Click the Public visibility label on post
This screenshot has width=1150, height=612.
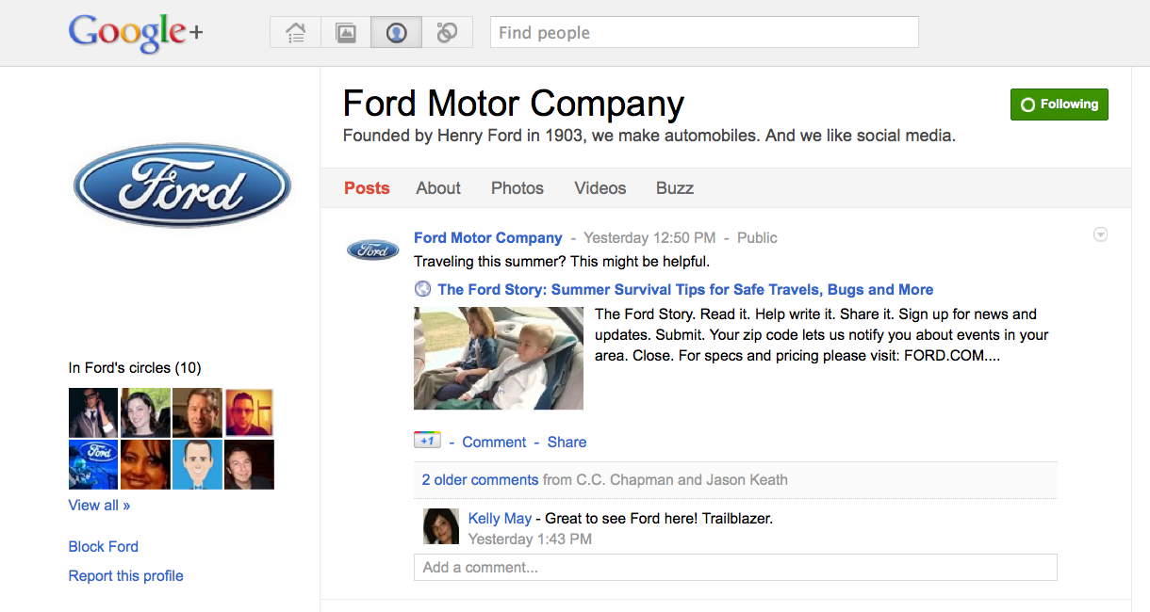(757, 237)
